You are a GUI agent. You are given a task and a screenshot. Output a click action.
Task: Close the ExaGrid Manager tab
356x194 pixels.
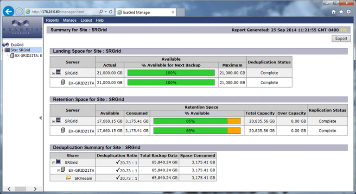point(173,12)
